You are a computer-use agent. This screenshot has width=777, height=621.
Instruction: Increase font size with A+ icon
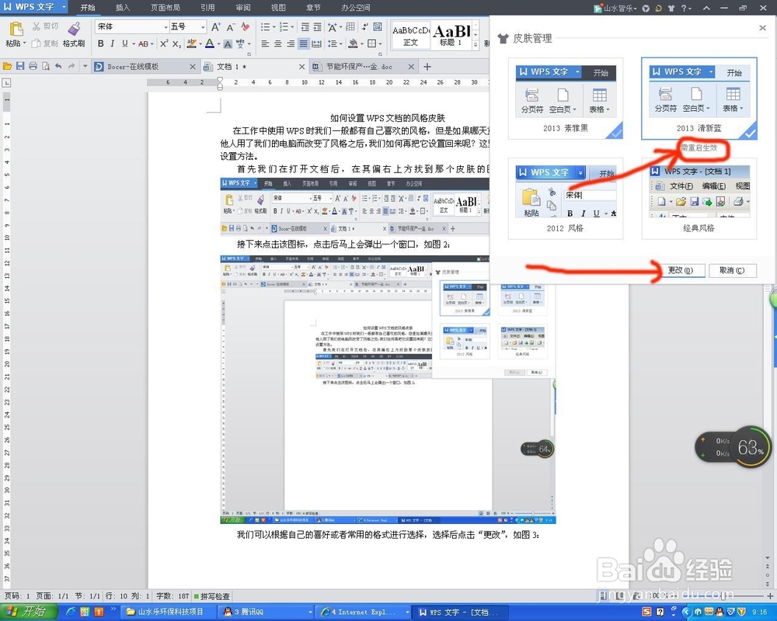(x=215, y=26)
